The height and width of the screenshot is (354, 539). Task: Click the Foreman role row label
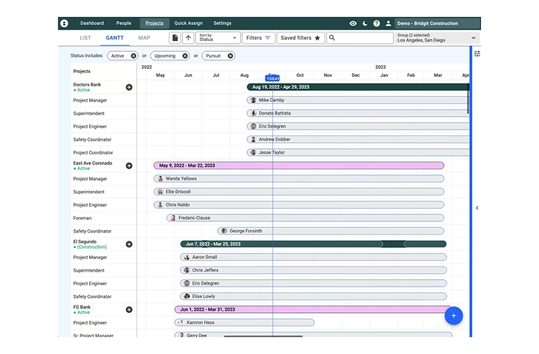point(82,218)
